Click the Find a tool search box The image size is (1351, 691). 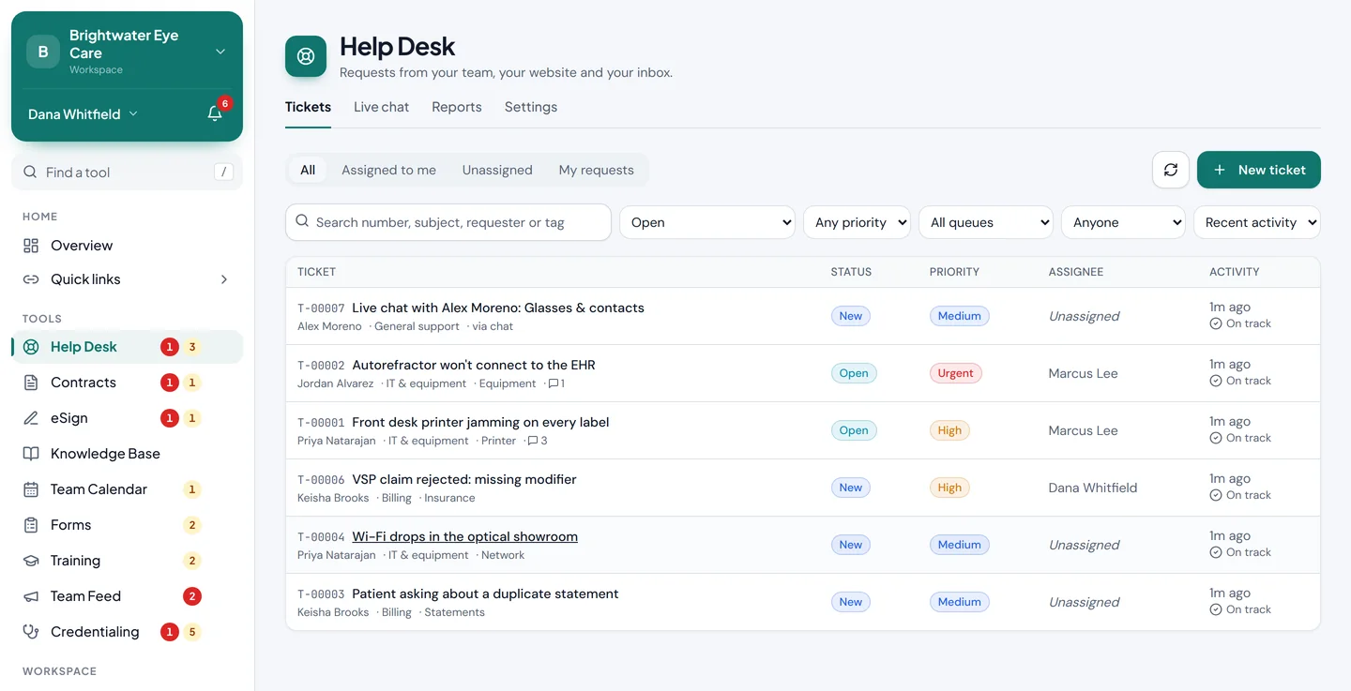(127, 173)
